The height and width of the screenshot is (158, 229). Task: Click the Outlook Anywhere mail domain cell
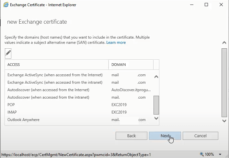[x=129, y=120]
